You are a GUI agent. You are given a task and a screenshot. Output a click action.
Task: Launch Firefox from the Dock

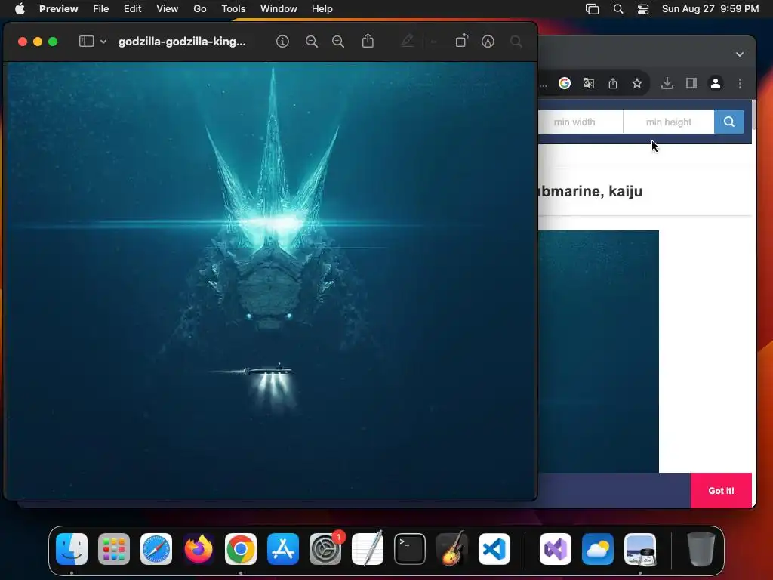(199, 549)
